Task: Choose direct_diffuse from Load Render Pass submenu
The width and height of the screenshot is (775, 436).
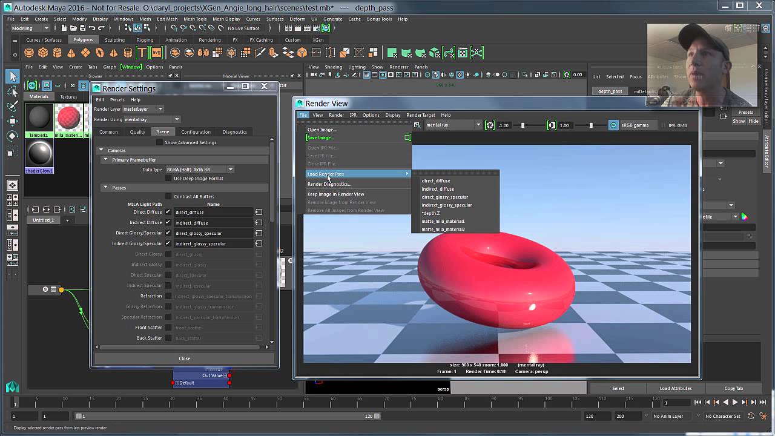Action: (436, 180)
